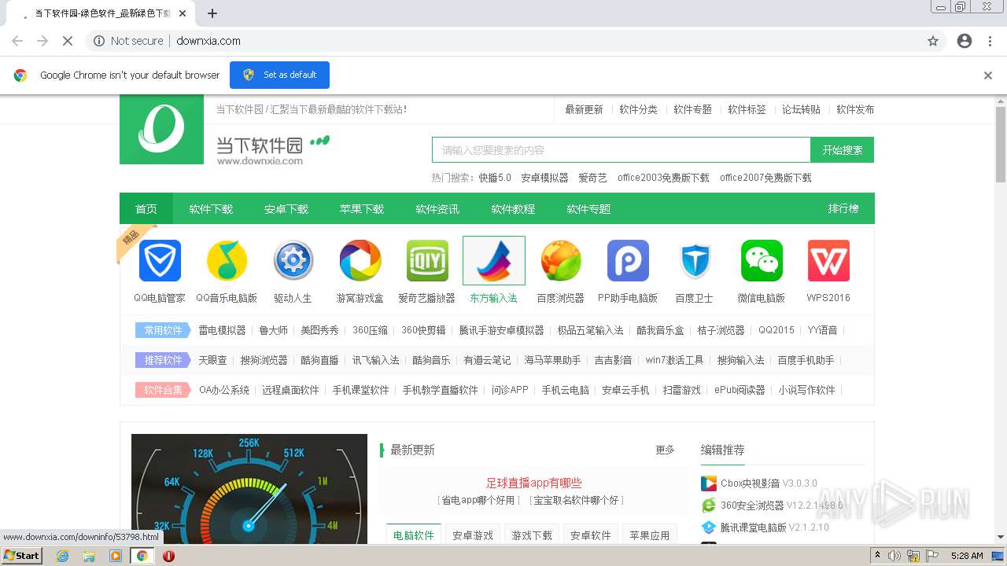Click the speedometer banner thumbnail

click(249, 489)
